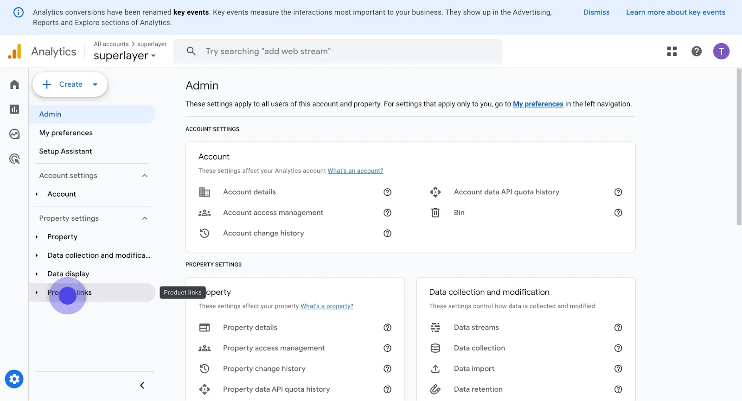
Task: Open Data retention settings
Action: [478, 389]
